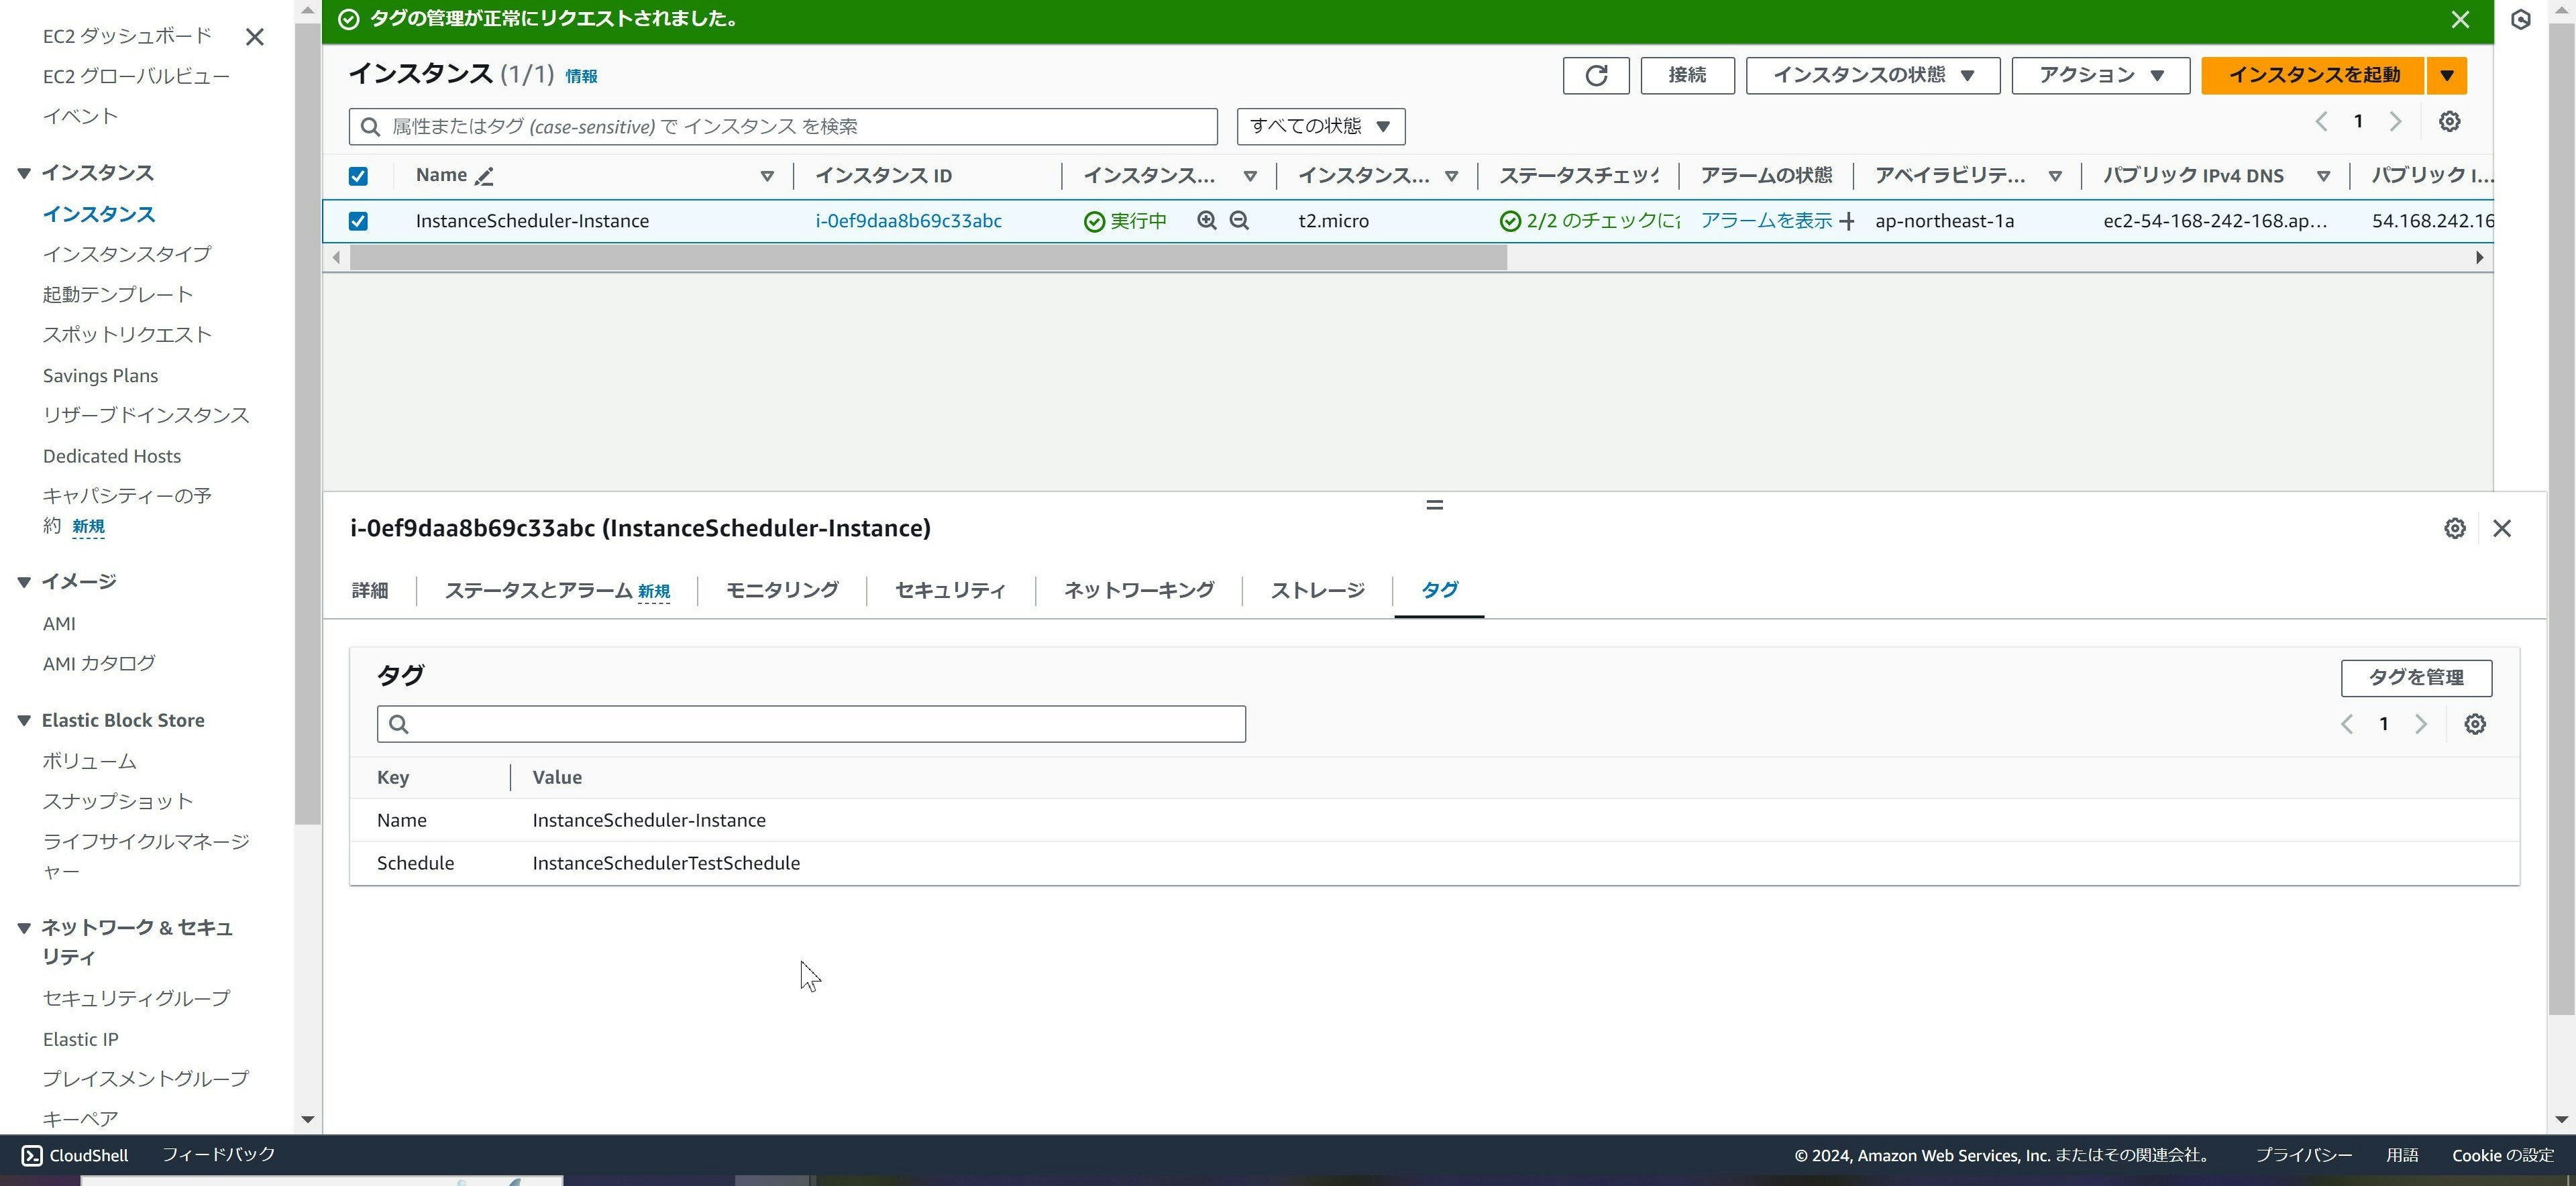Open instance table preferences gear icon

click(x=2449, y=122)
